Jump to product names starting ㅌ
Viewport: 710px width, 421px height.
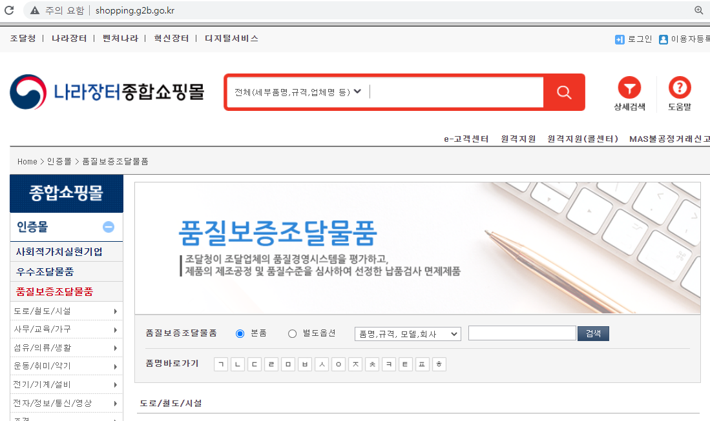(406, 364)
